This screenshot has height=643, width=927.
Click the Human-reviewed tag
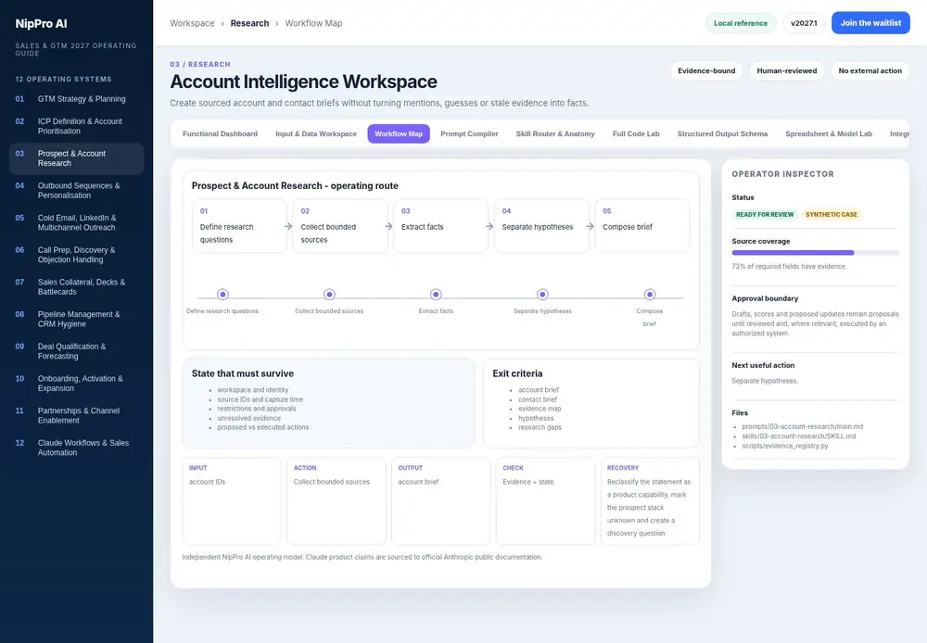click(787, 71)
